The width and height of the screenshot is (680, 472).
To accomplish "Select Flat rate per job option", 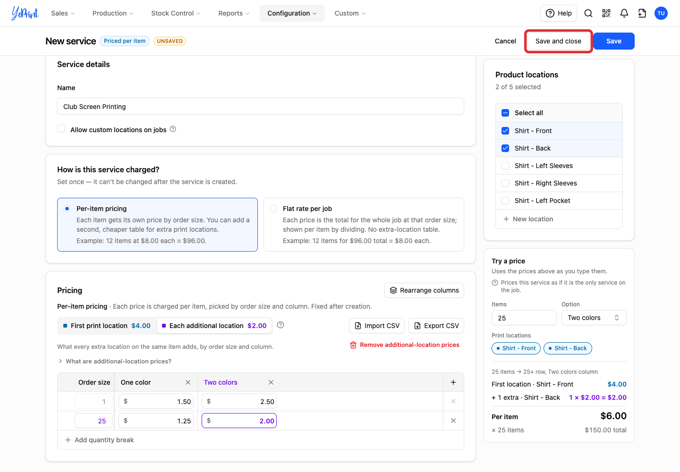I will tap(364, 225).
